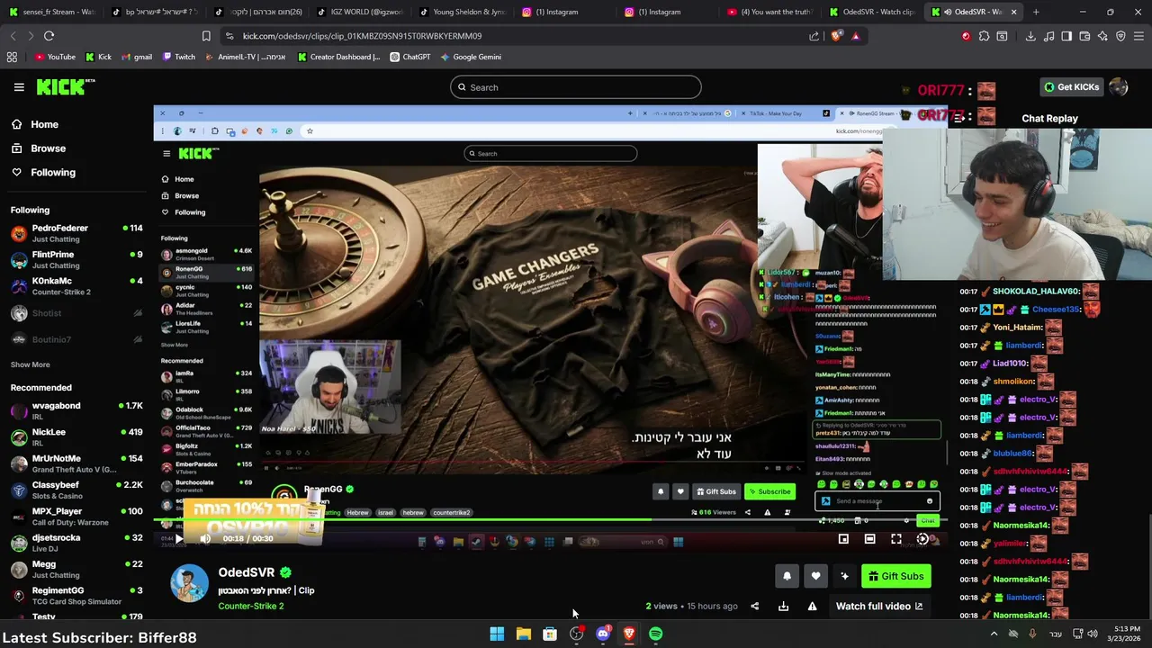Open File Explorer from the taskbar
This screenshot has height=648, width=1152.
[x=523, y=634]
